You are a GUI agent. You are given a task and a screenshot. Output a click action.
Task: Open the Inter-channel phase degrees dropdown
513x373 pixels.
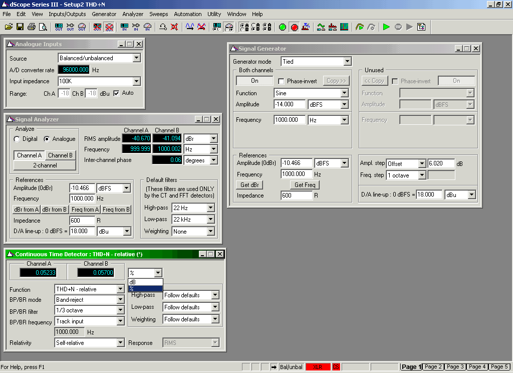coord(213,160)
